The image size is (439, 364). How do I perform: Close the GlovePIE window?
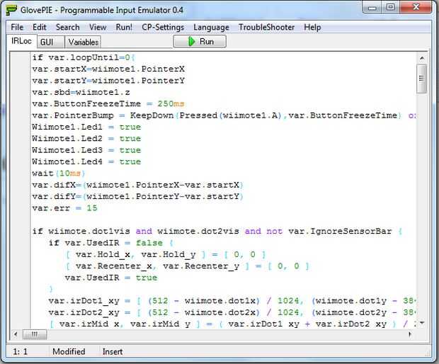coord(416,7)
